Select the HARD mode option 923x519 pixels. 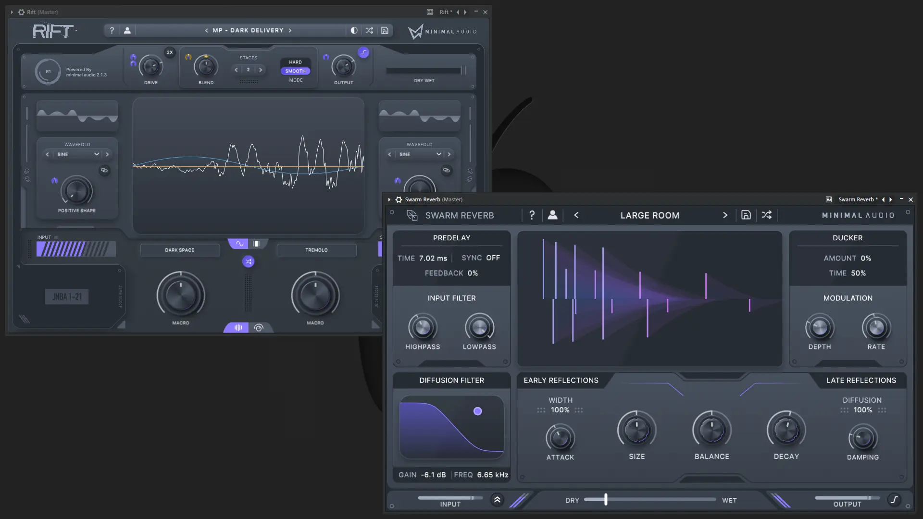pos(295,62)
